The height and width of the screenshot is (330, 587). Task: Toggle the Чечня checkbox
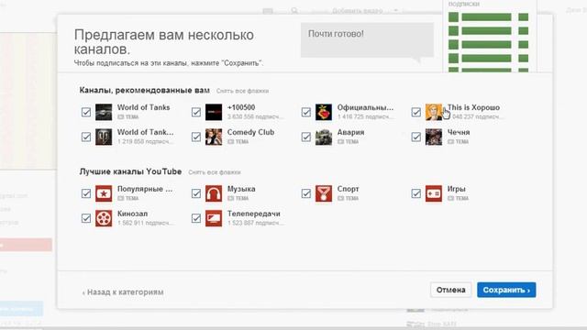pyautogui.click(x=415, y=137)
